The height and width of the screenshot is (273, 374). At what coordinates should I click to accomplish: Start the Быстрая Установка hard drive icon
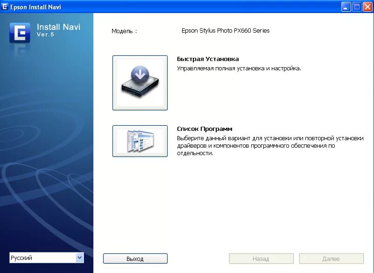pyautogui.click(x=140, y=83)
